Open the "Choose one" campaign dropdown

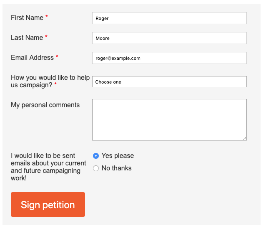pyautogui.click(x=169, y=82)
